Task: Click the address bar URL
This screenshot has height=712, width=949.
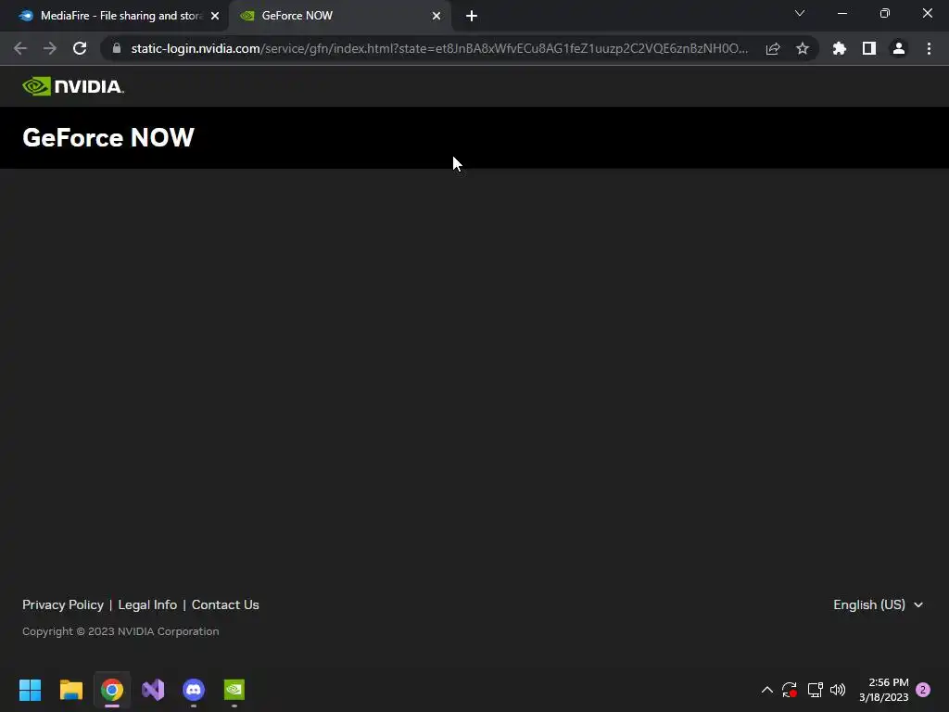Action: [439, 48]
